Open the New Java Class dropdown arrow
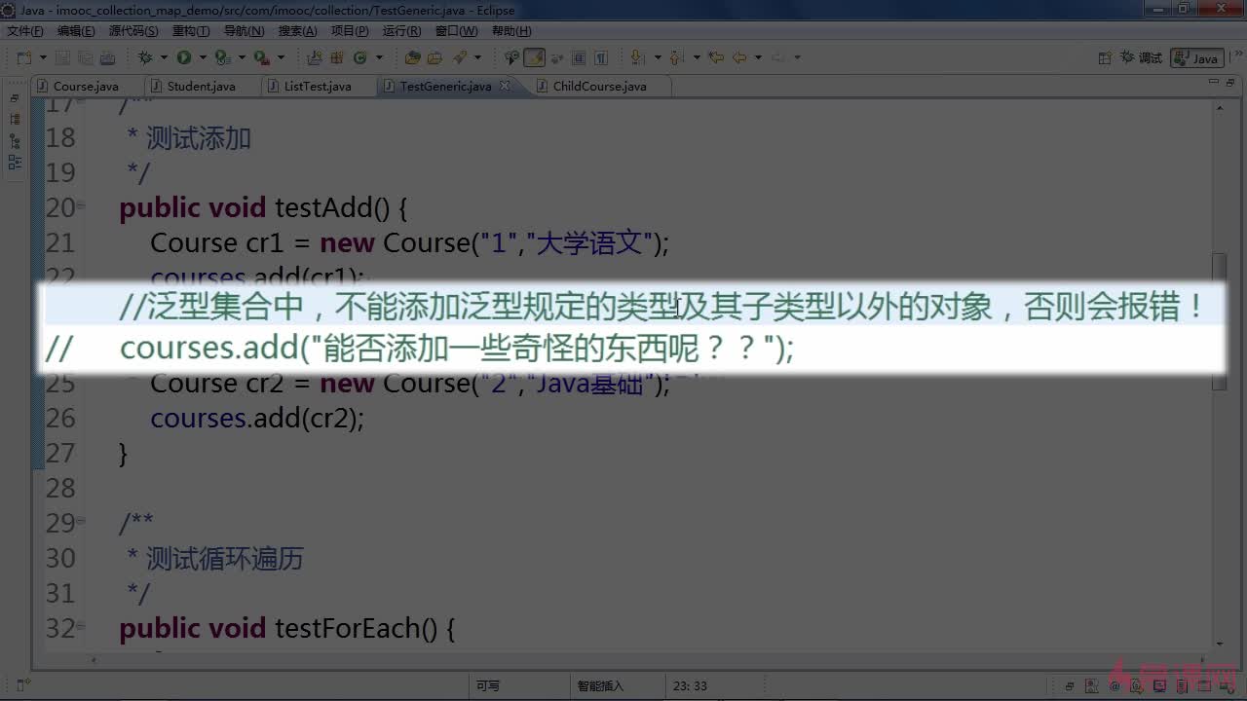This screenshot has height=701, width=1247. click(x=379, y=57)
